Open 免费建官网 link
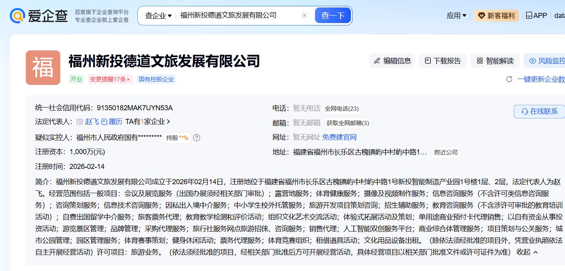565x271 pixels. coord(340,137)
